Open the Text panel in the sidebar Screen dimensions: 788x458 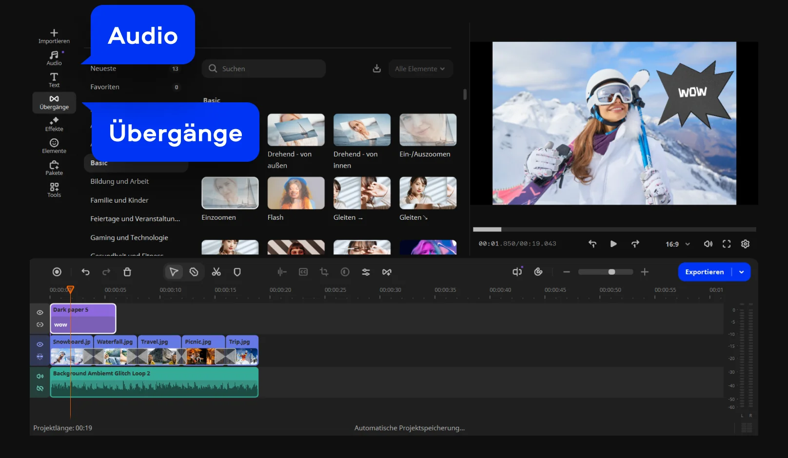tap(54, 80)
